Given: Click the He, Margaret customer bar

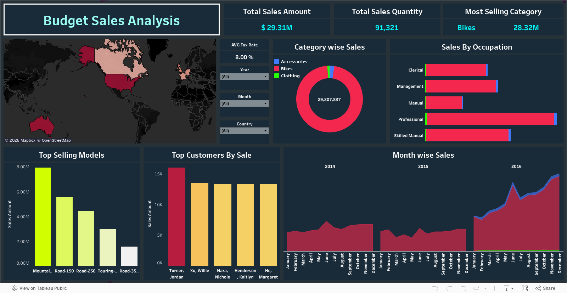Looking at the screenshot, I should 268,225.
